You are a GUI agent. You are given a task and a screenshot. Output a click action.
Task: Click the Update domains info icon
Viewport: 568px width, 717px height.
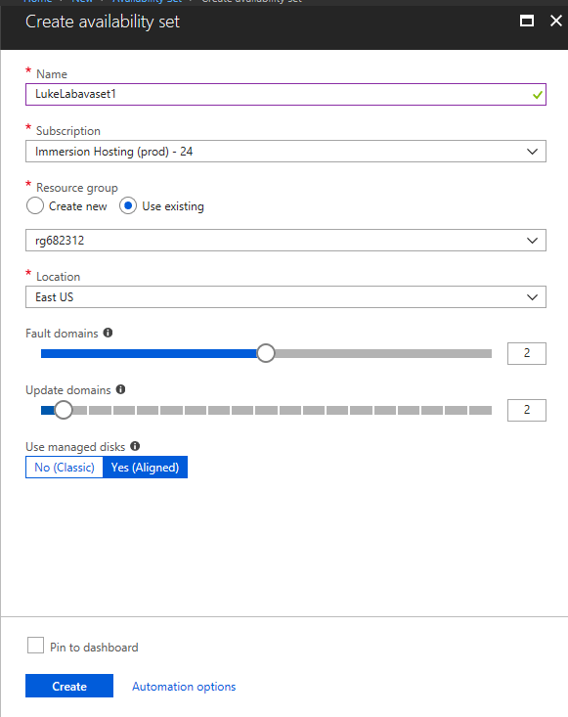120,389
